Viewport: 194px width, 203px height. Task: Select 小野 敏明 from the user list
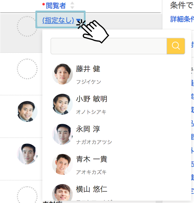(117, 104)
